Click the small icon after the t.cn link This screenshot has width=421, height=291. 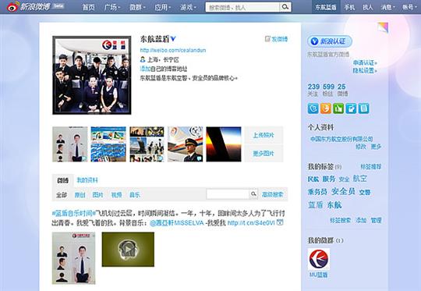tap(280, 222)
